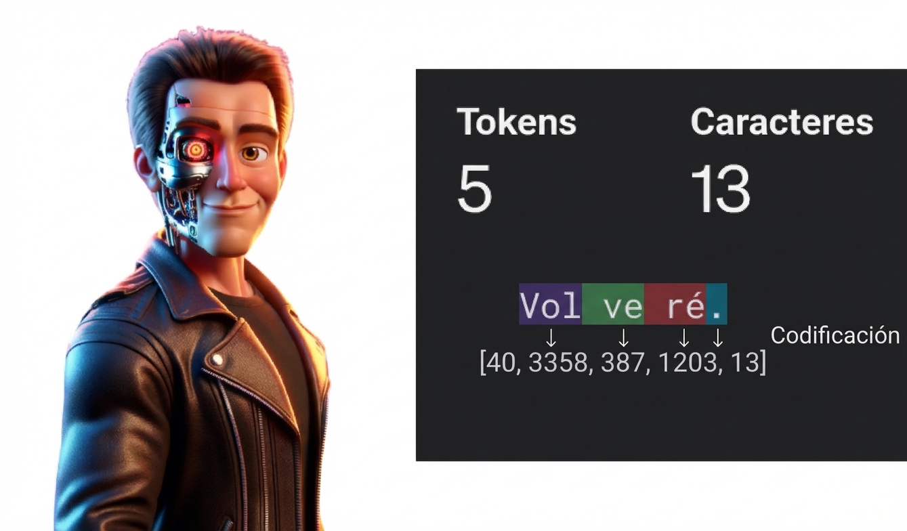Click the Caracteres heading
Screen dimensions: 907x531
click(782, 122)
